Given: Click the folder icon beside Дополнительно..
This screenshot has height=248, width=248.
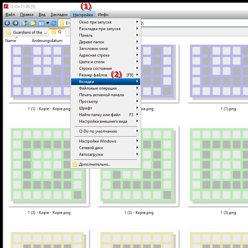Looking at the screenshot, I should coord(74,164).
